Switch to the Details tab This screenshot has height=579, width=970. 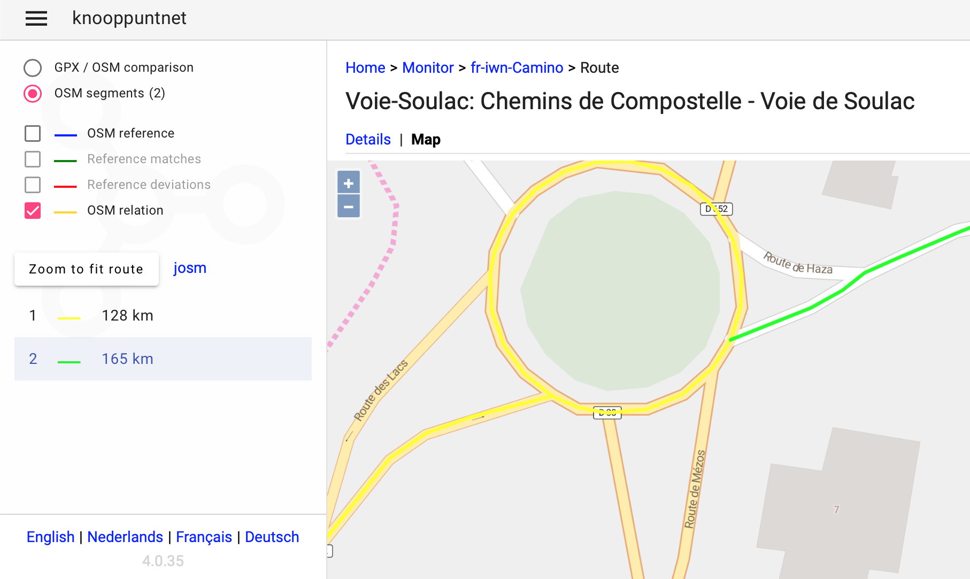click(x=368, y=139)
